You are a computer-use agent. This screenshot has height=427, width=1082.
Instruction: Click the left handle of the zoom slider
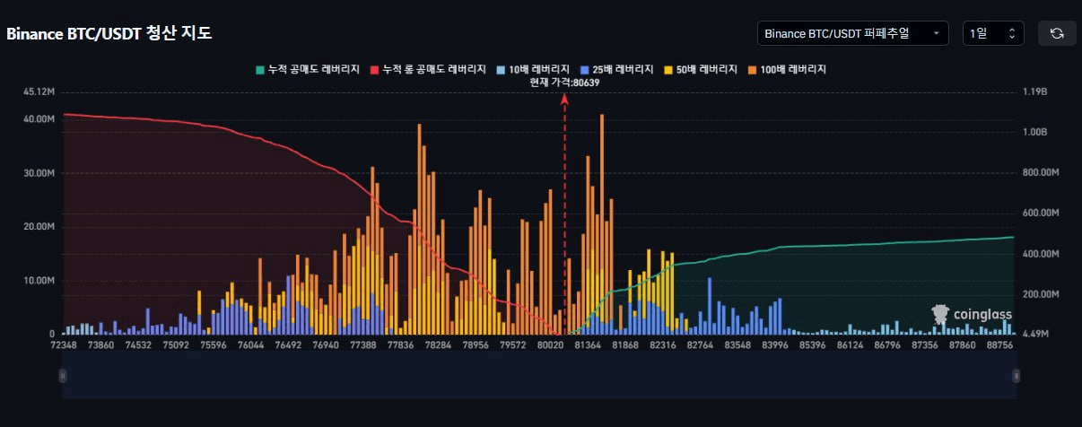(63, 375)
